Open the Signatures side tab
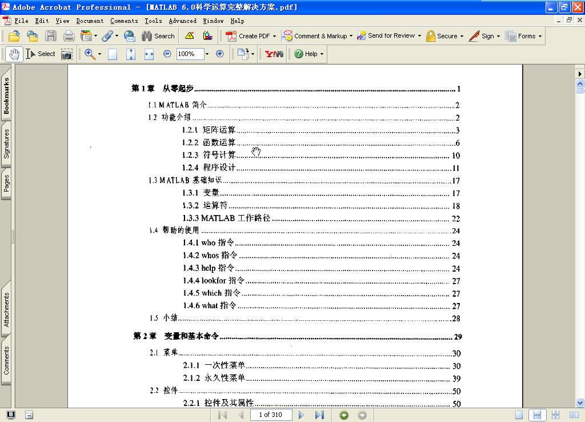Image resolution: width=585 pixels, height=422 pixels. tap(6, 144)
